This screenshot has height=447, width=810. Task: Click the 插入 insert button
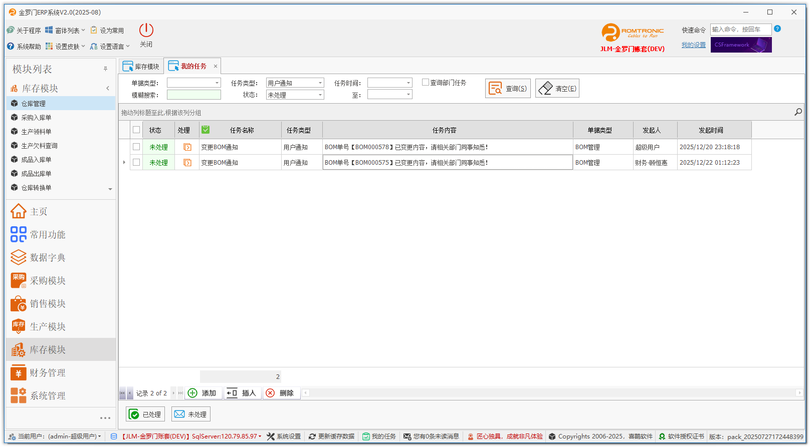coord(242,393)
